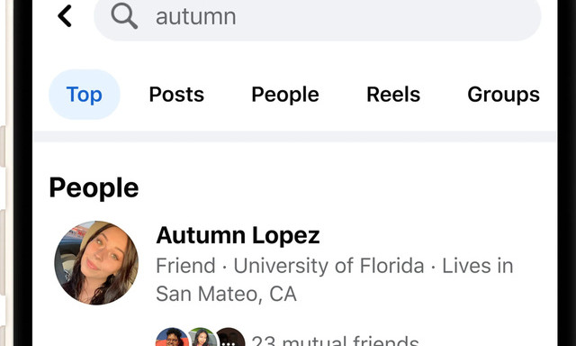The image size is (576, 346).
Task: Tap the gray divider below the filter tabs
Action: click(294, 136)
